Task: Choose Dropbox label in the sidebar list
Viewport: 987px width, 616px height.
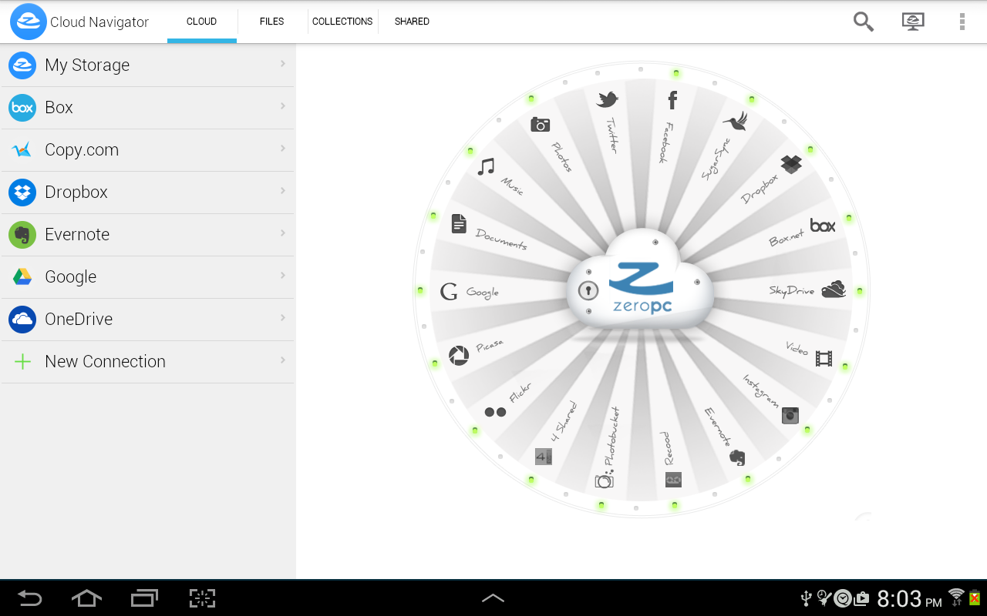Action: click(76, 192)
